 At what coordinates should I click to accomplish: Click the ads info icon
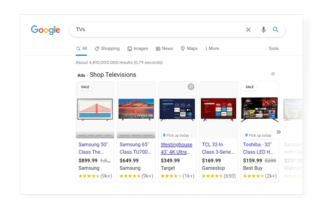(x=273, y=74)
